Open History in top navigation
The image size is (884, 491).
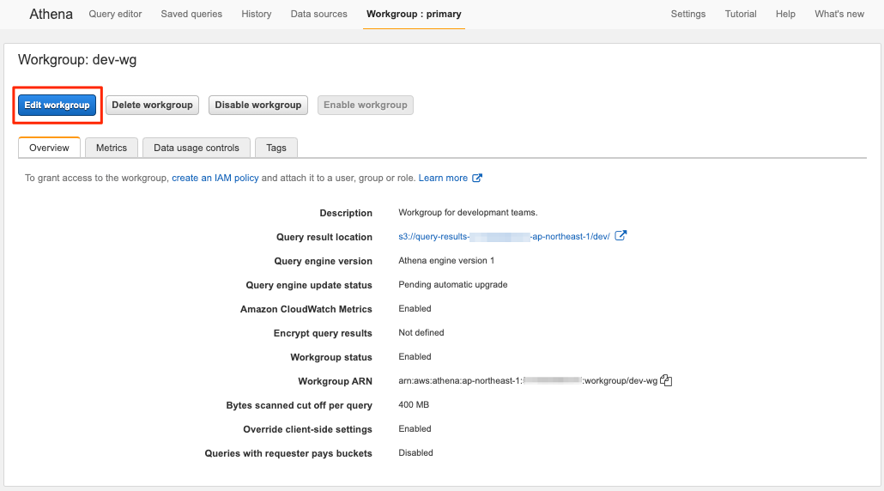pos(257,14)
